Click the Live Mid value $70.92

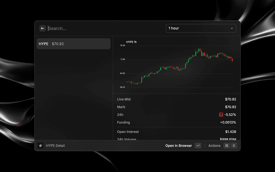coord(230,99)
